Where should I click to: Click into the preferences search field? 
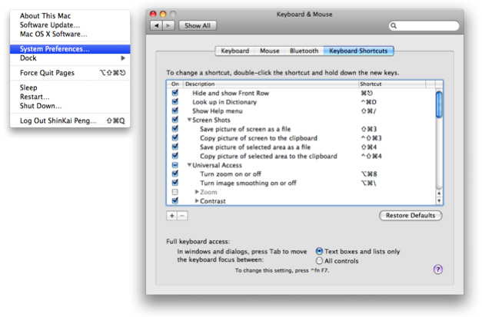click(x=424, y=26)
